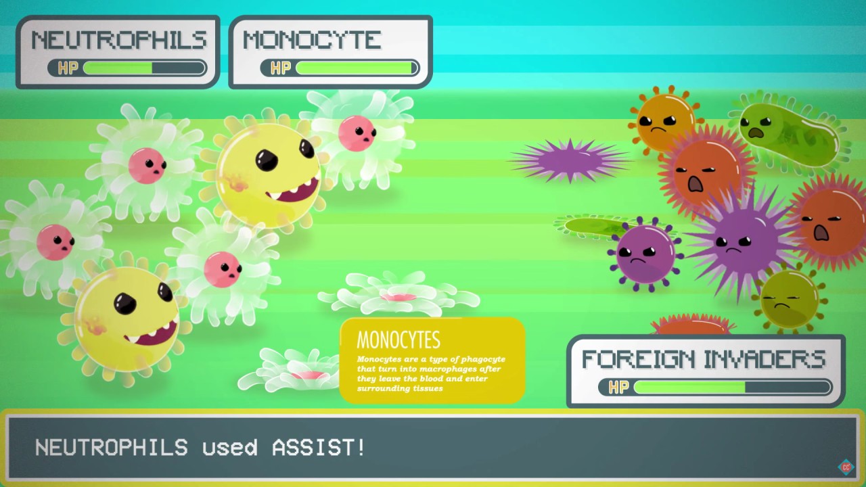This screenshot has height=487, width=866.
Task: Select the NEUTROPHILS name label
Action: point(118,40)
